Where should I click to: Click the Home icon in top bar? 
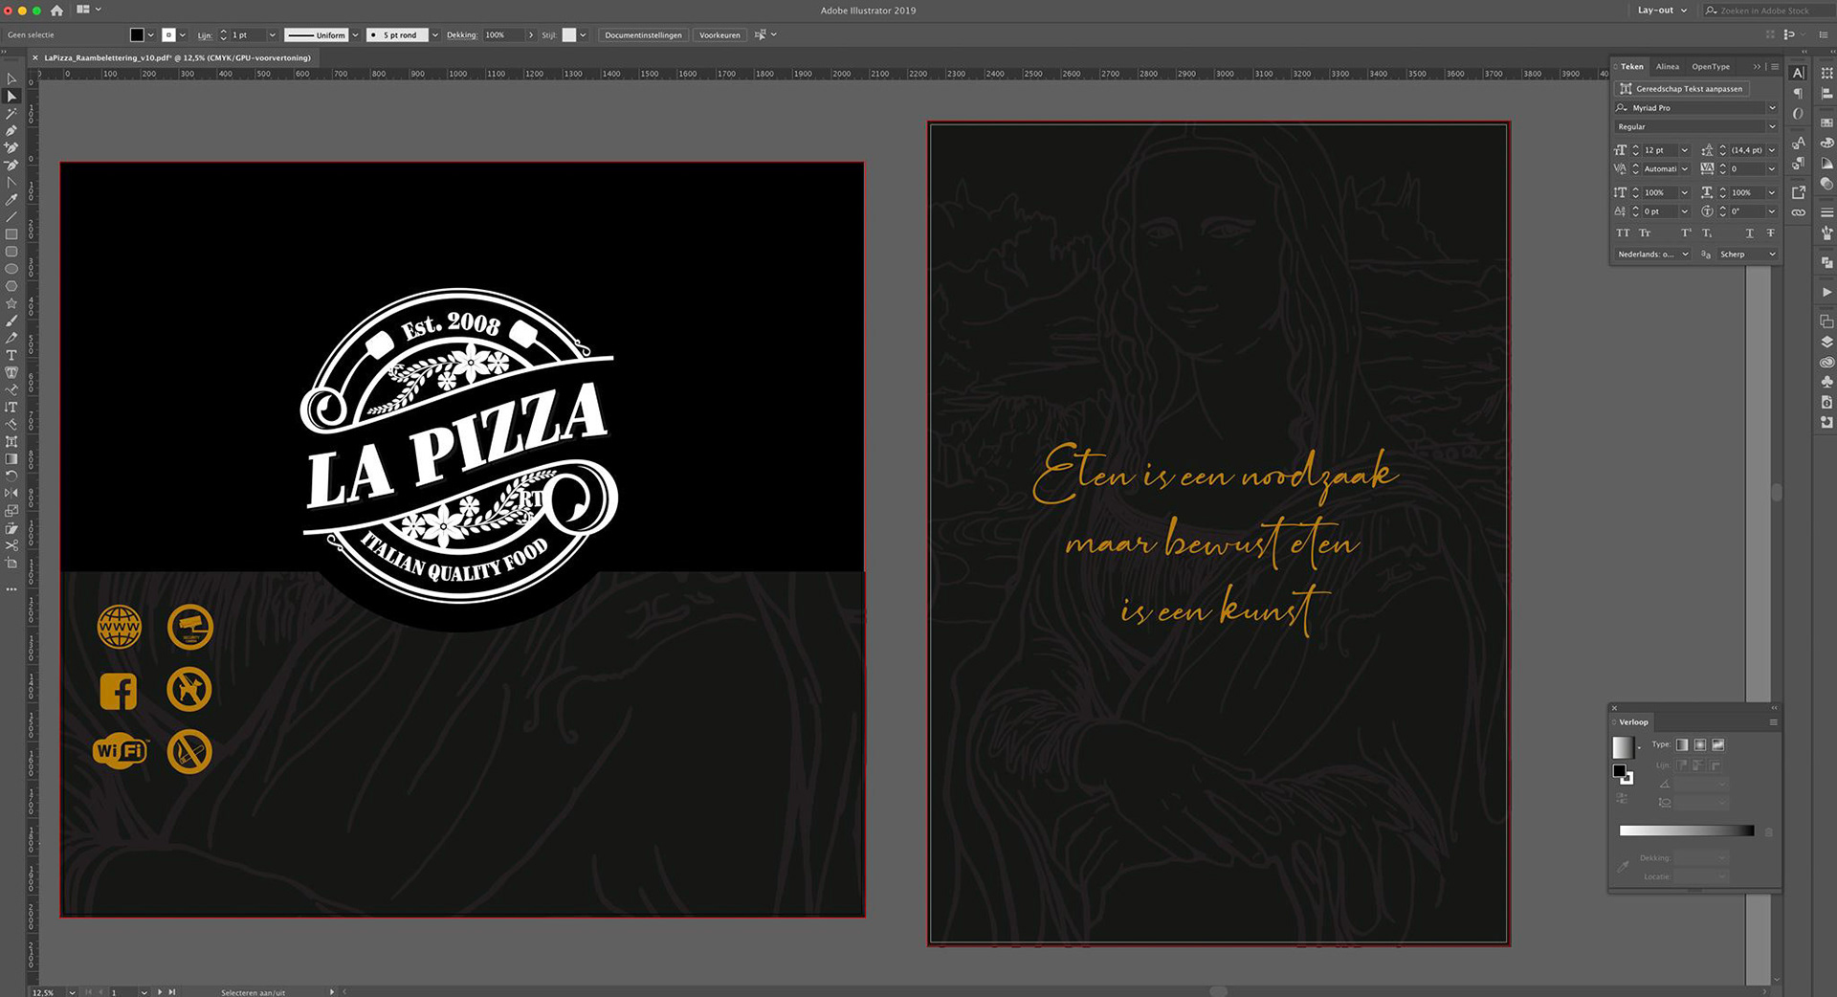56,11
